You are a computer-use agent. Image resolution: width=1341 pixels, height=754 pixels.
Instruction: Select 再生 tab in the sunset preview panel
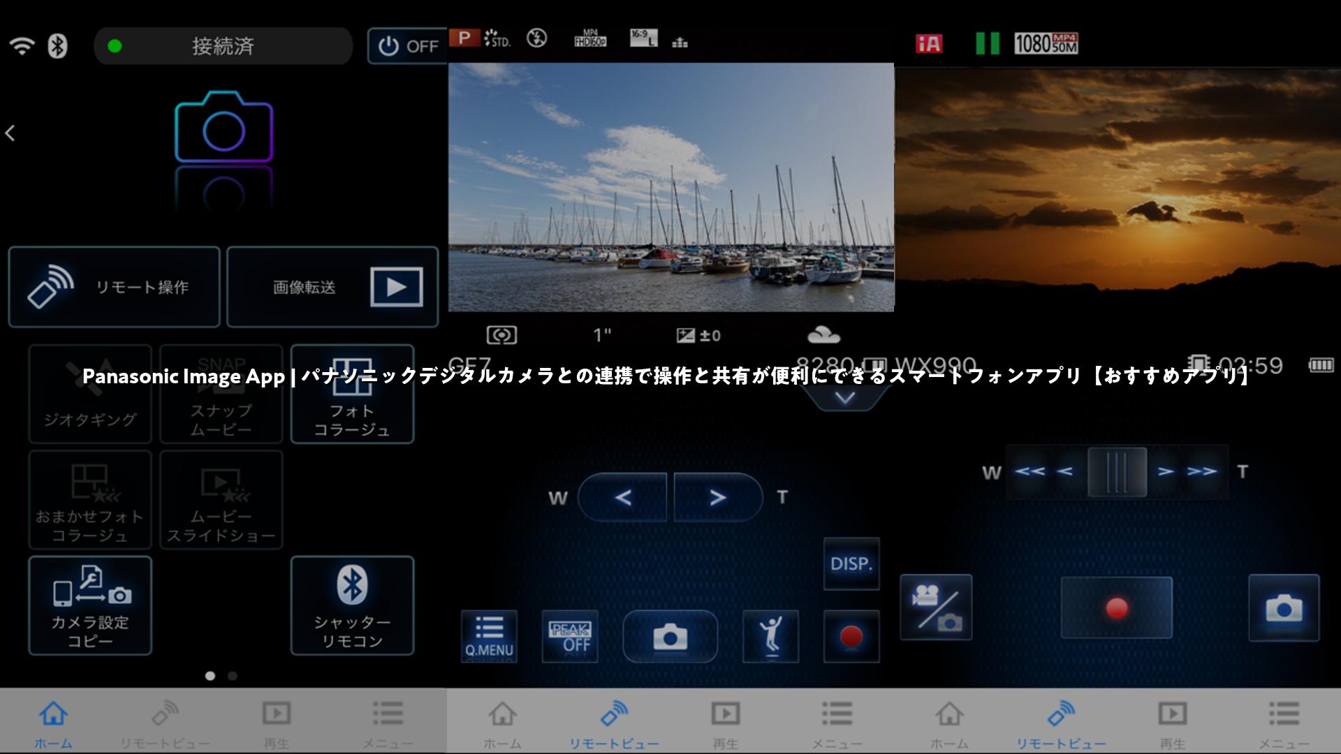point(1173,724)
